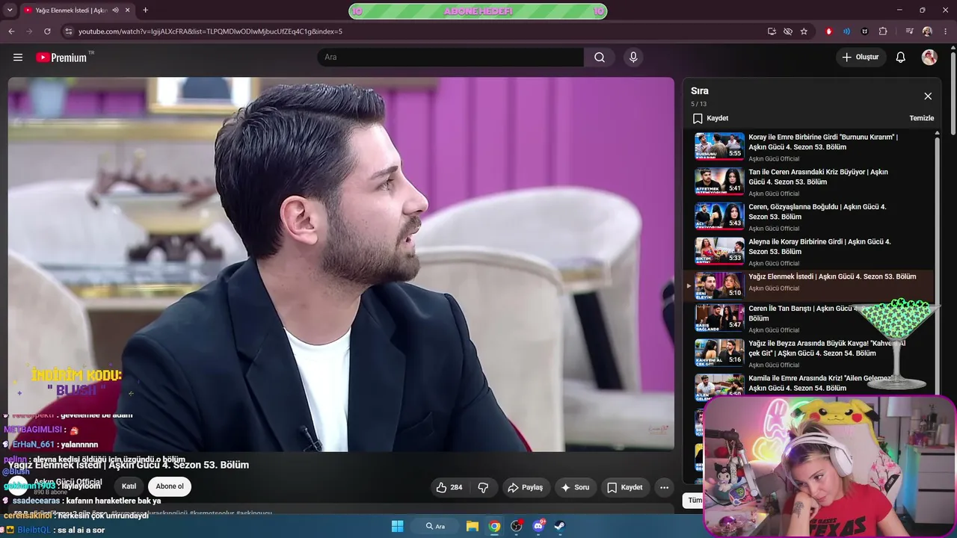Click the YouTube search magnifier button

point(600,58)
